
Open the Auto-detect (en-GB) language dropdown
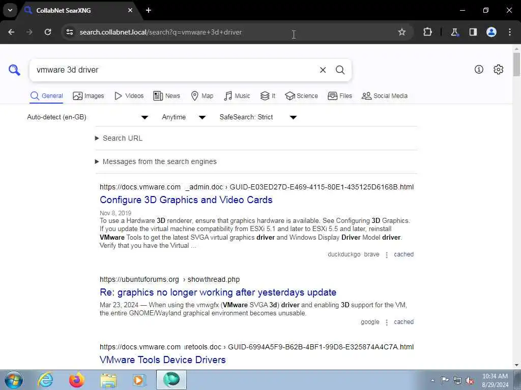click(x=88, y=117)
